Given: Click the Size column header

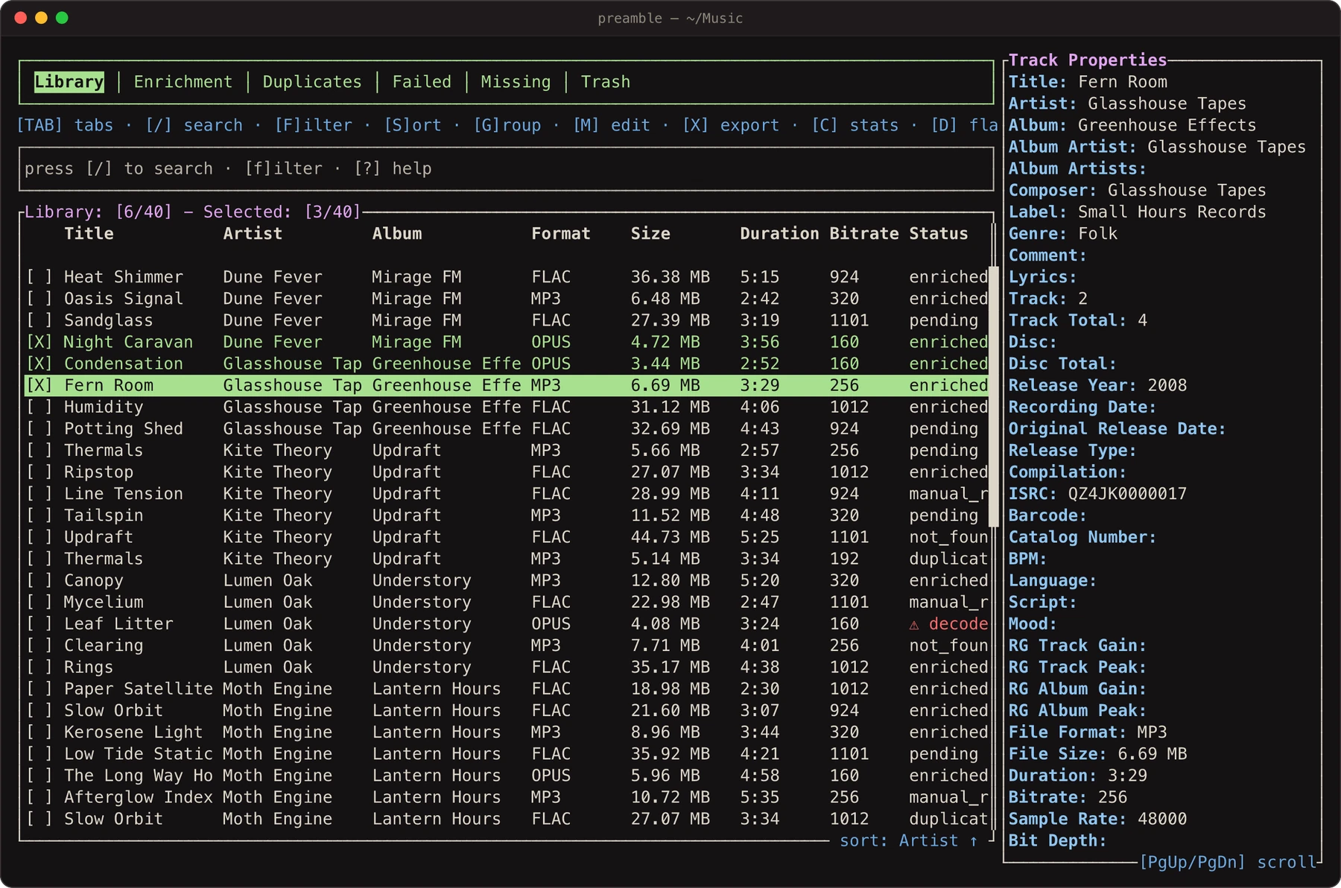Looking at the screenshot, I should point(650,234).
